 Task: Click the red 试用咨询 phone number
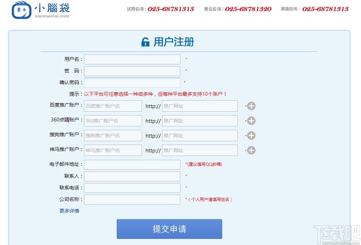coord(171,10)
